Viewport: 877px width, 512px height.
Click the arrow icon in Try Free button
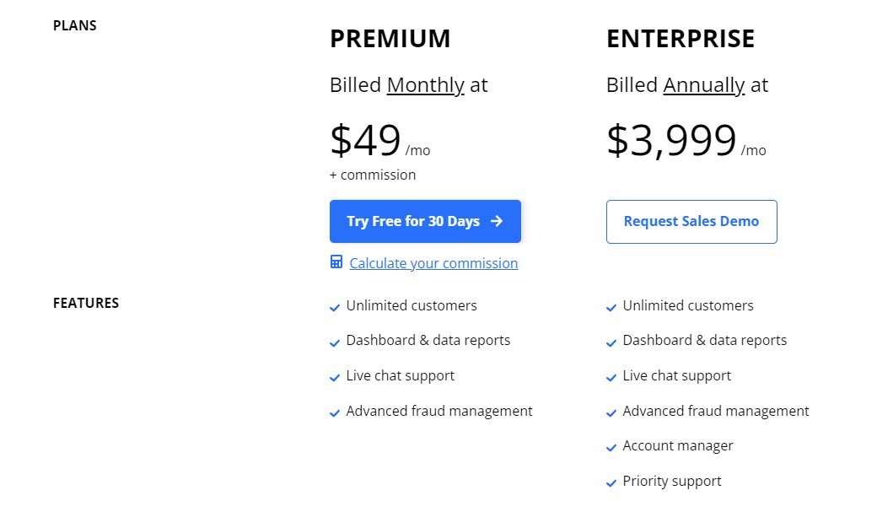pos(497,221)
